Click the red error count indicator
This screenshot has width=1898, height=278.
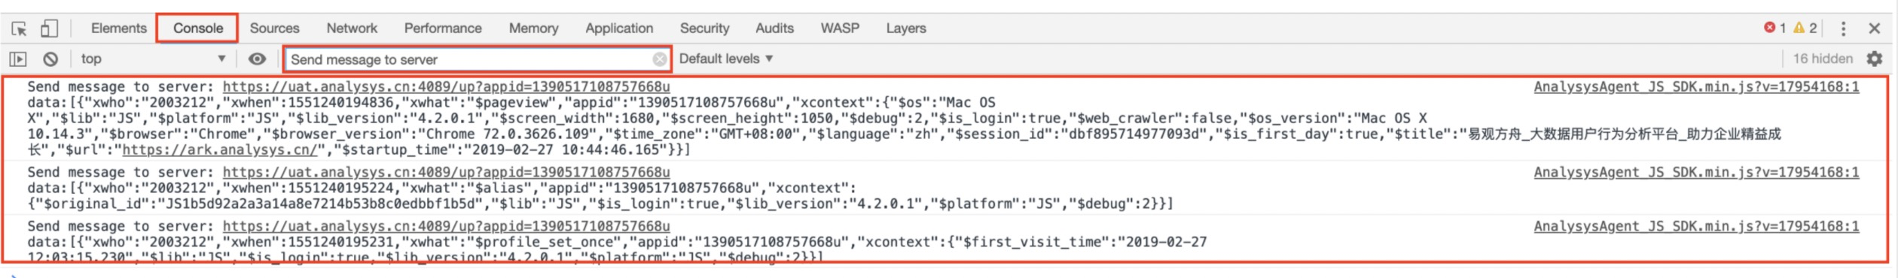click(1774, 28)
